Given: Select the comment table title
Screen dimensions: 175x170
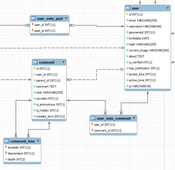Looking at the screenshot, I should pyautogui.click(x=47, y=62).
